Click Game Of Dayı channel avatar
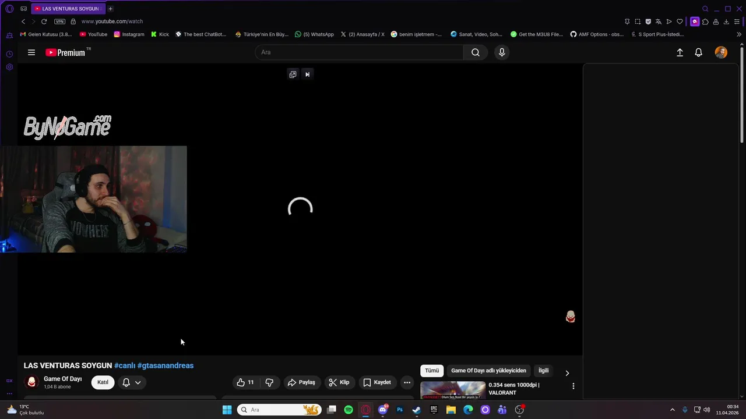Image resolution: width=746 pixels, height=419 pixels. click(x=31, y=382)
